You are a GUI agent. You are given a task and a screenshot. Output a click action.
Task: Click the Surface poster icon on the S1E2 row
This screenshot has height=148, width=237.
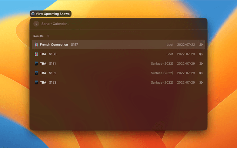tap(36, 73)
